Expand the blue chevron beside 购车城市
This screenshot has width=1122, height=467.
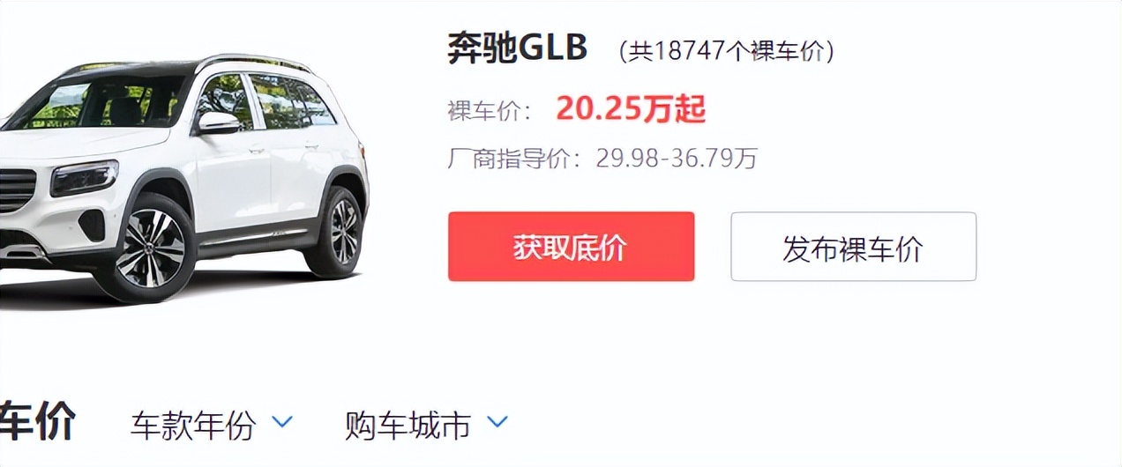pyautogui.click(x=497, y=422)
